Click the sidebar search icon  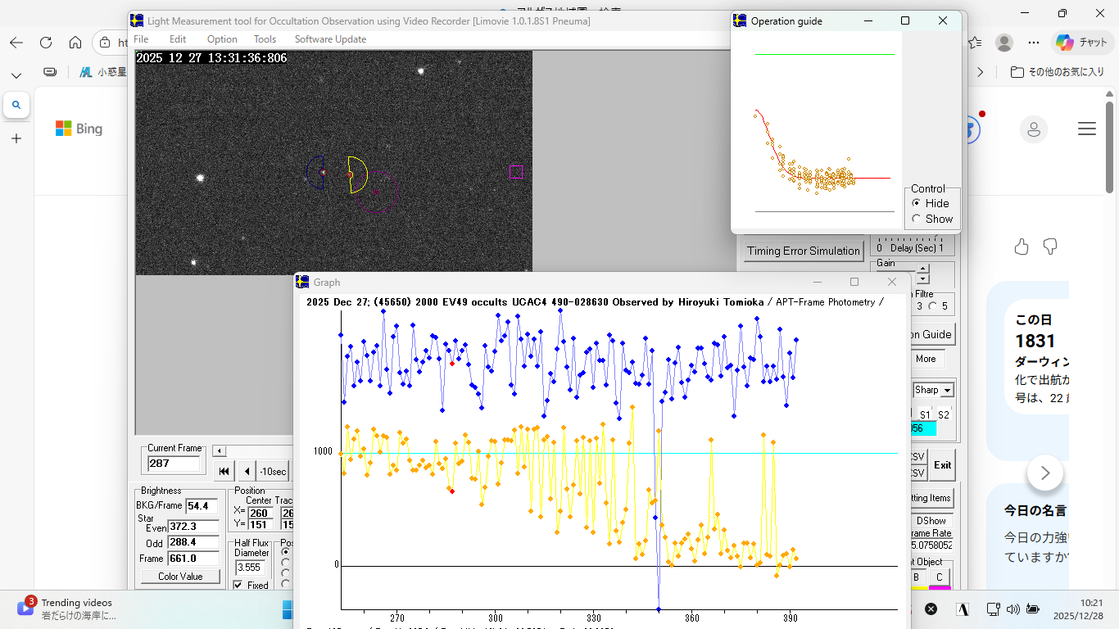(x=16, y=105)
